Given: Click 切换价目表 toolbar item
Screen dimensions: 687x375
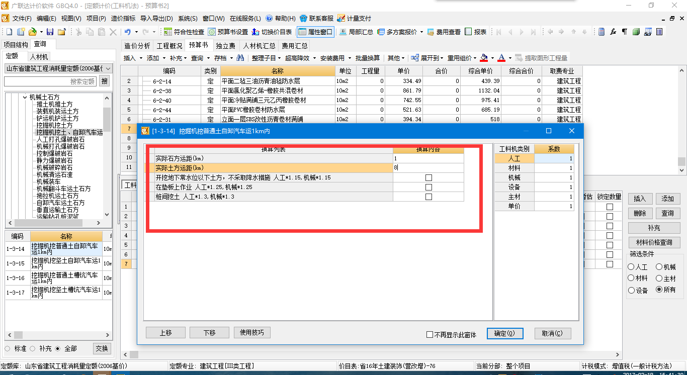Looking at the screenshot, I should (x=272, y=32).
